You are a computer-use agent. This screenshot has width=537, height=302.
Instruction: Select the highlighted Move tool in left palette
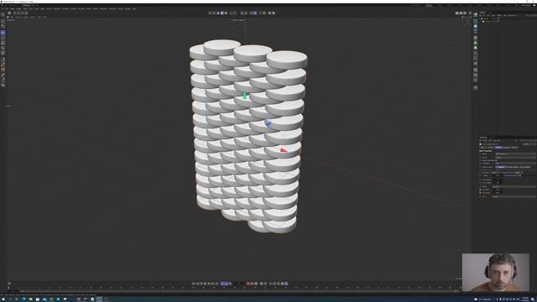3,33
